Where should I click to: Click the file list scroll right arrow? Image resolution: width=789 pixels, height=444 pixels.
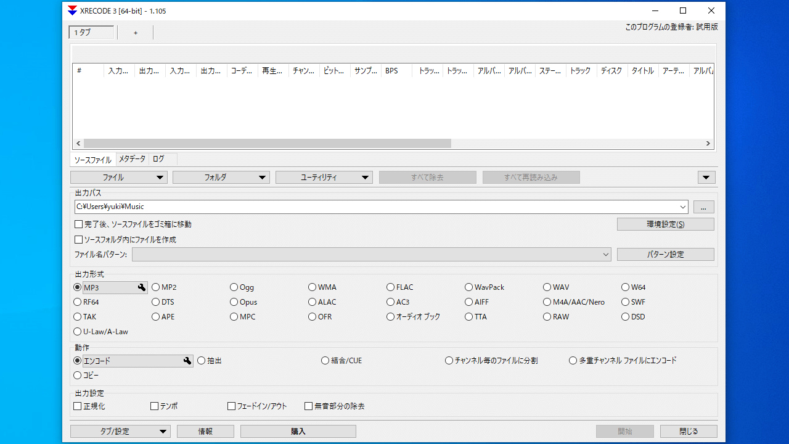tap(708, 144)
